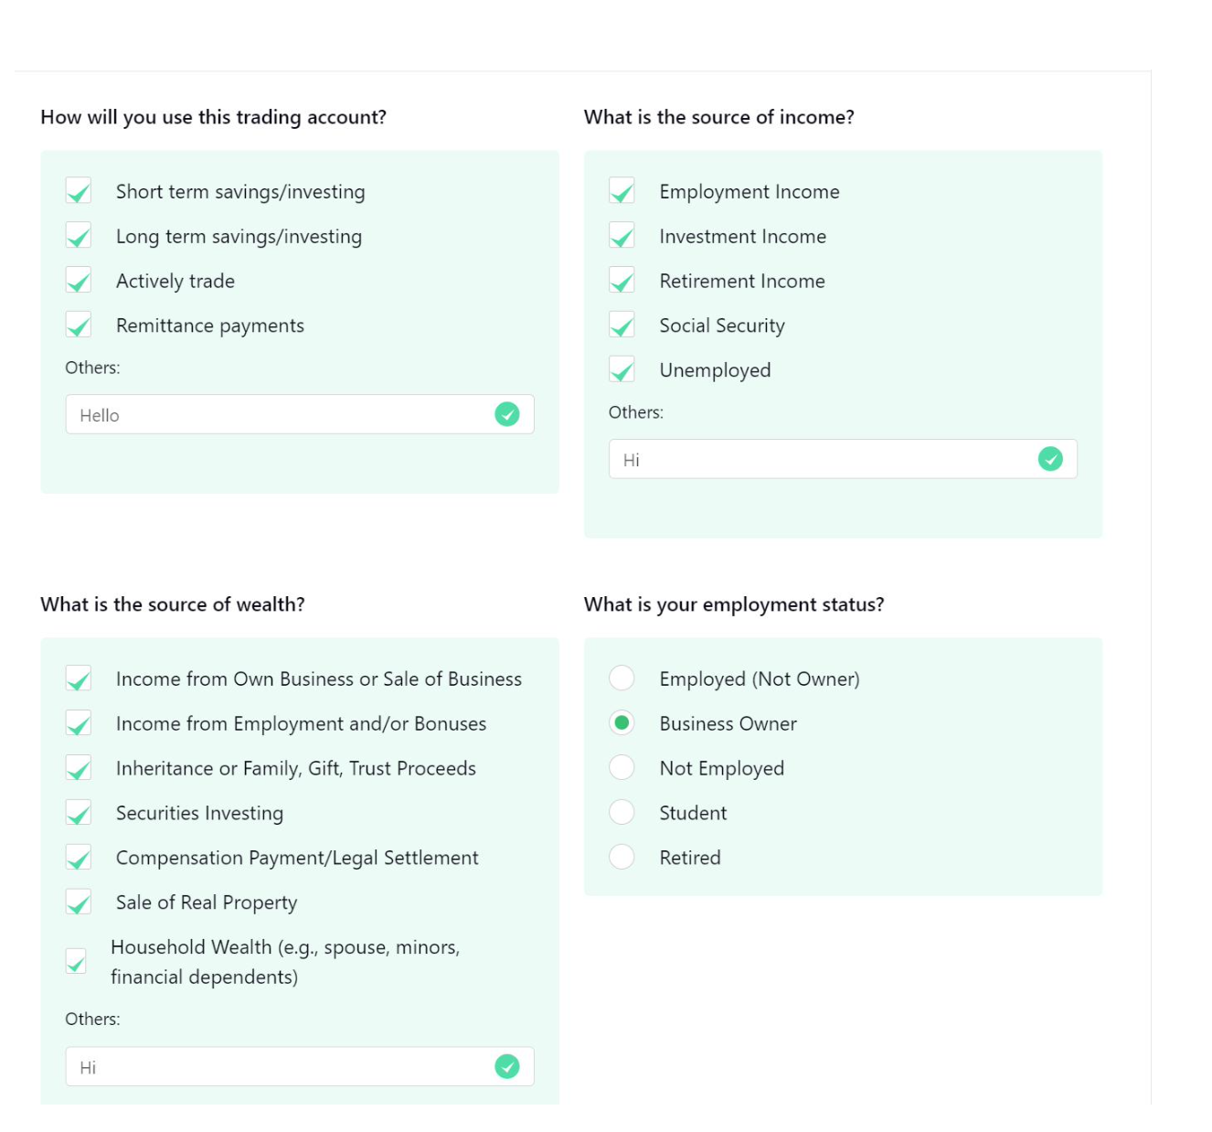Click validation checkmark in source of wealth Others field
Image resolution: width=1212 pixels, height=1132 pixels.
(x=506, y=1066)
